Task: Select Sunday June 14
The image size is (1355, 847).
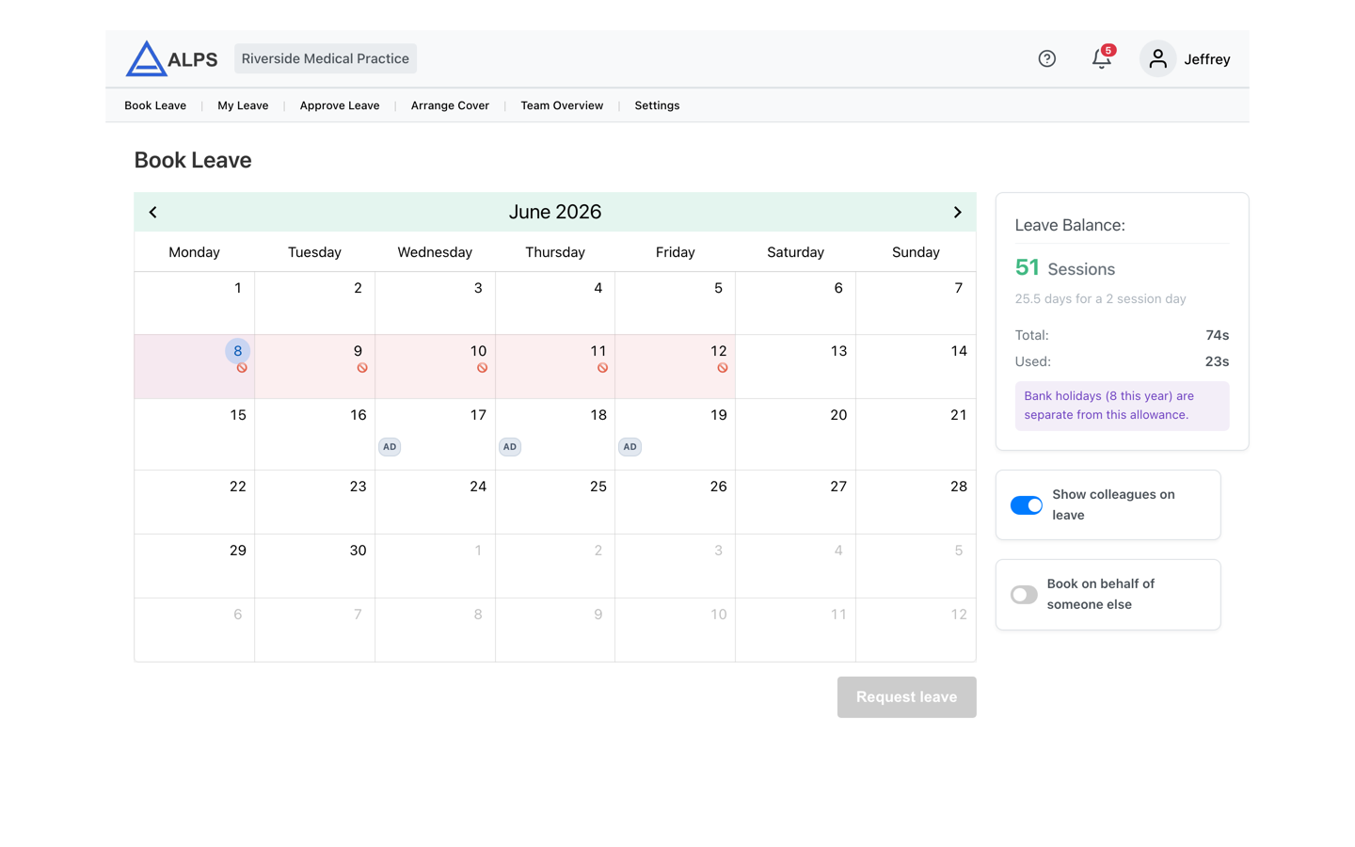Action: pyautogui.click(x=916, y=367)
